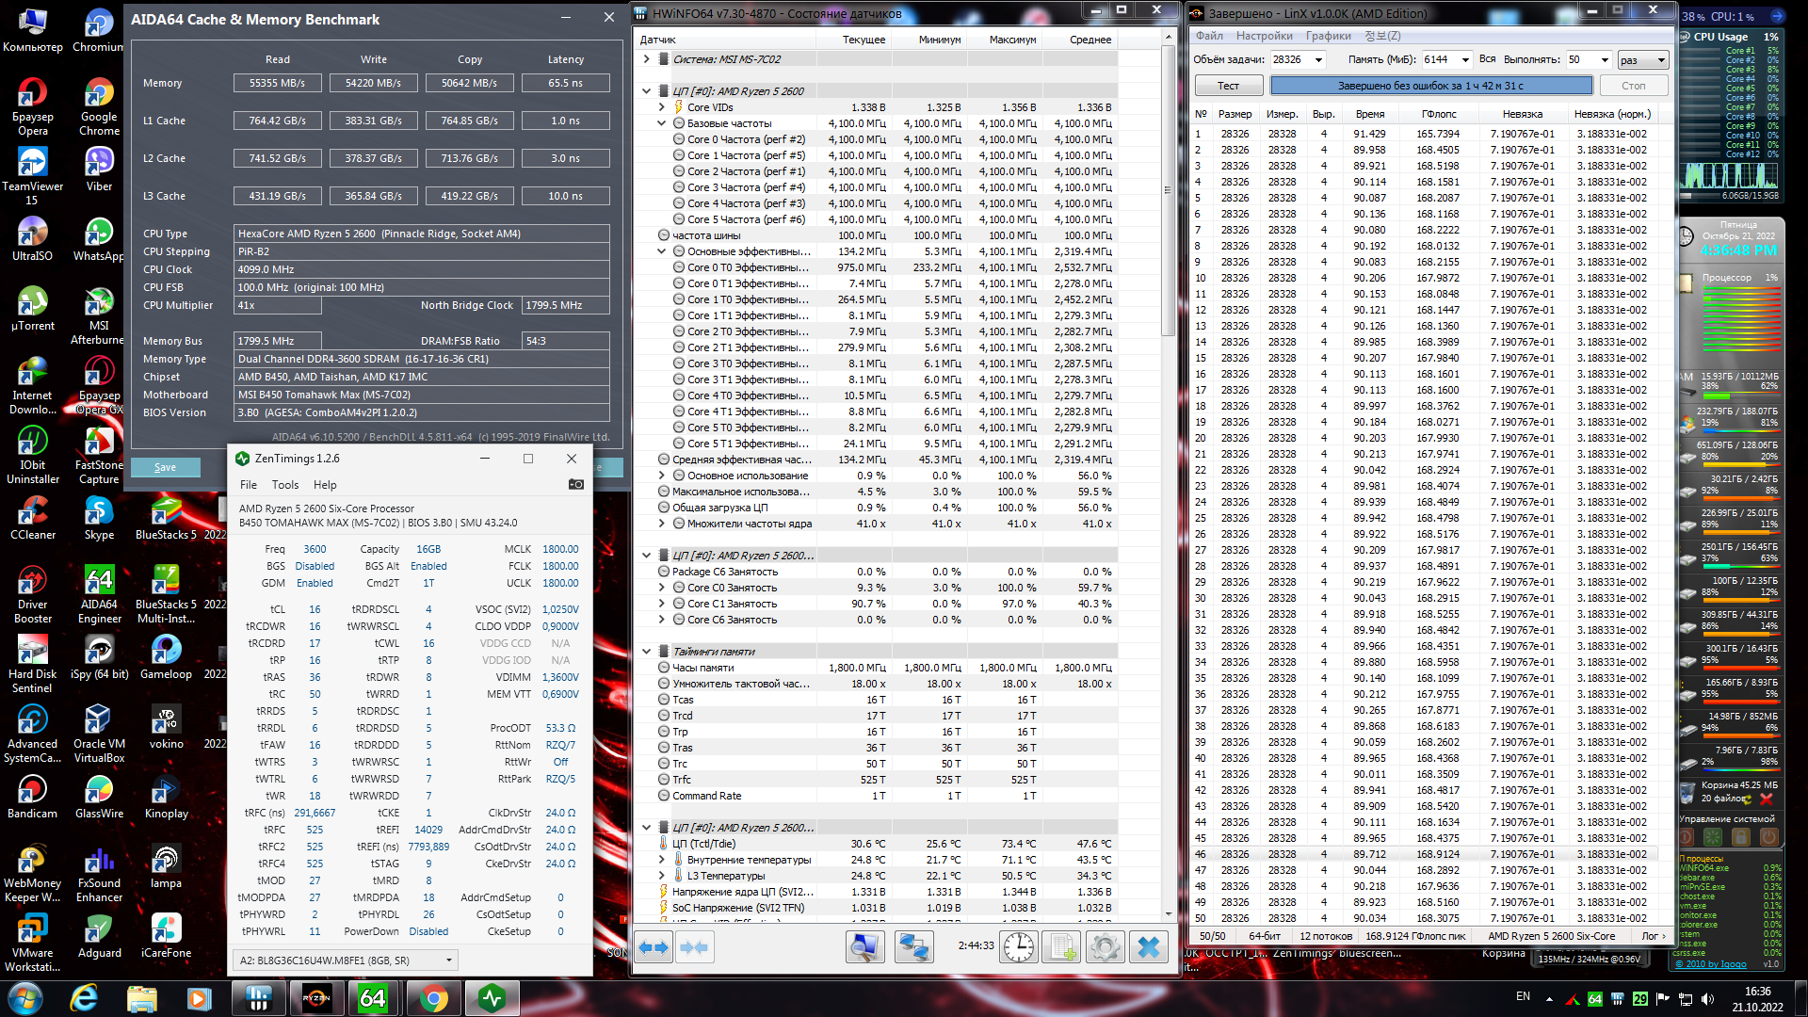Viewport: 1808px width, 1017px height.
Task: Click HWiNFO expand columns arrows button
Action: point(654,947)
